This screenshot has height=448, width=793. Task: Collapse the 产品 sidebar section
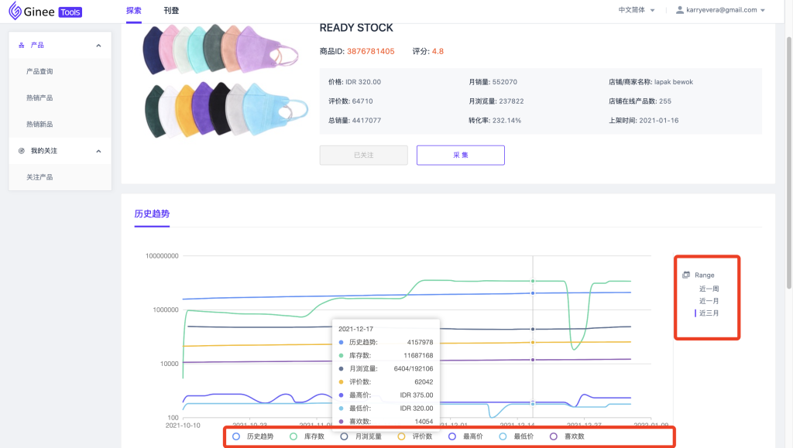click(x=98, y=46)
